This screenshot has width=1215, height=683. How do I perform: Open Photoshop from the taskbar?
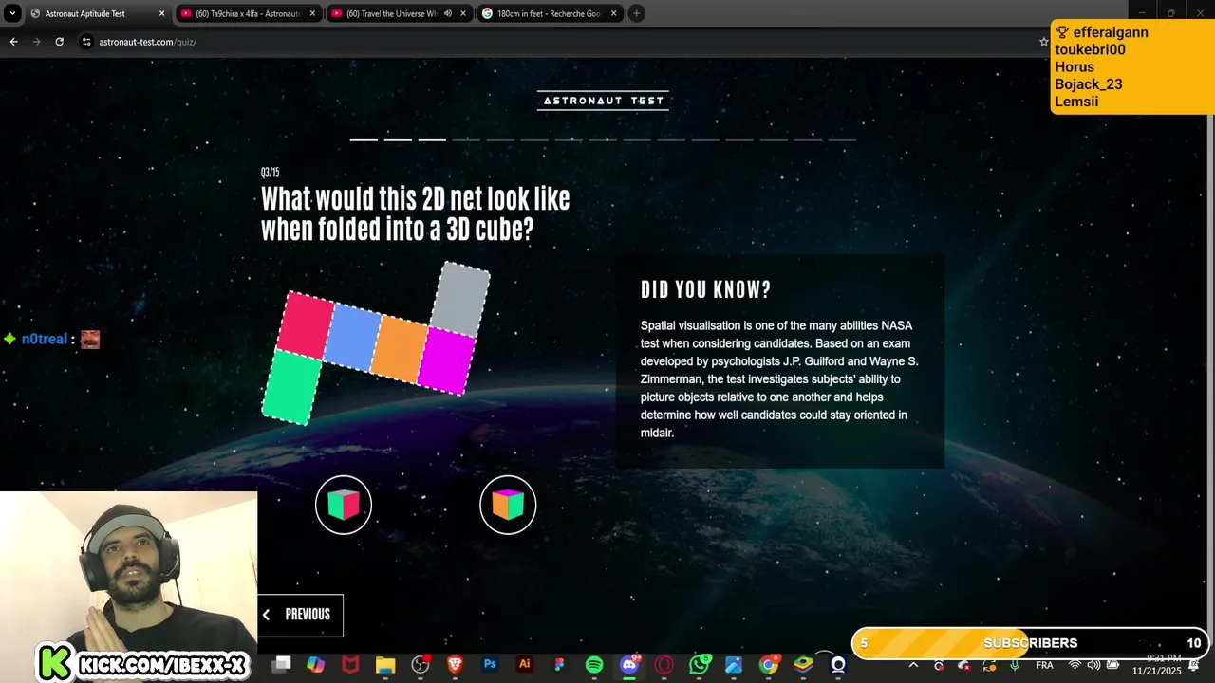tap(490, 665)
